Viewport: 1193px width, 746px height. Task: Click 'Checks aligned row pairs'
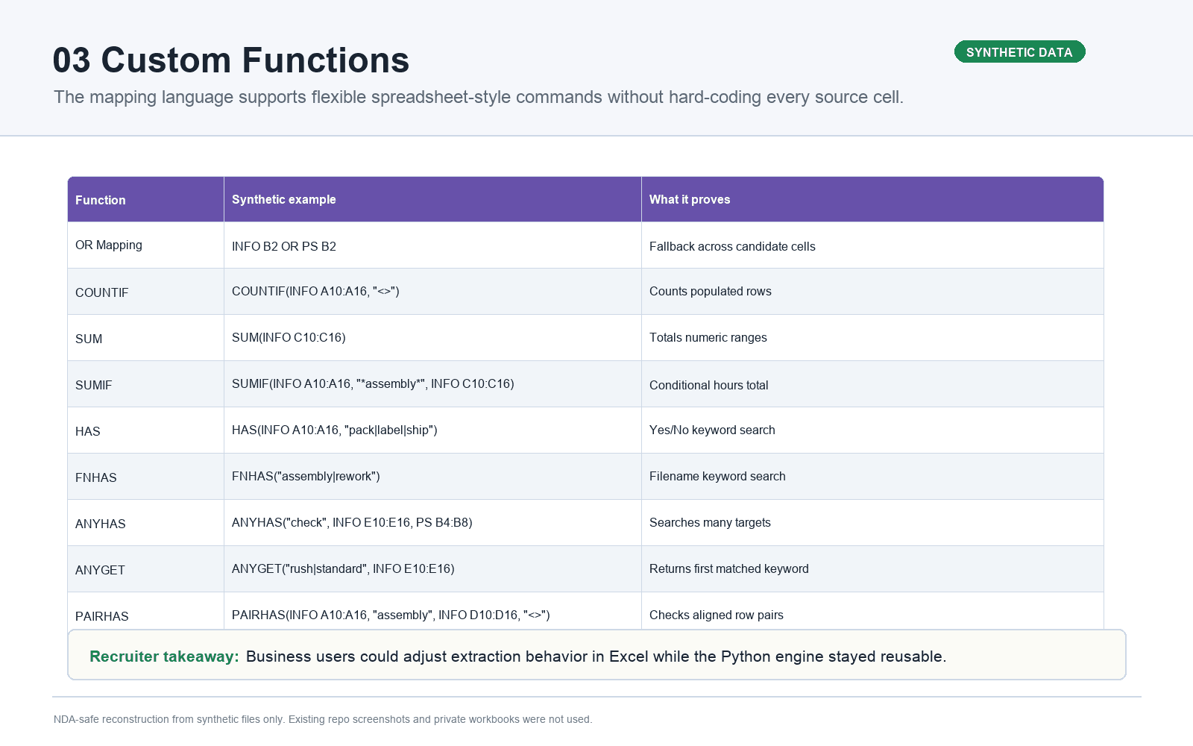pyautogui.click(x=717, y=615)
